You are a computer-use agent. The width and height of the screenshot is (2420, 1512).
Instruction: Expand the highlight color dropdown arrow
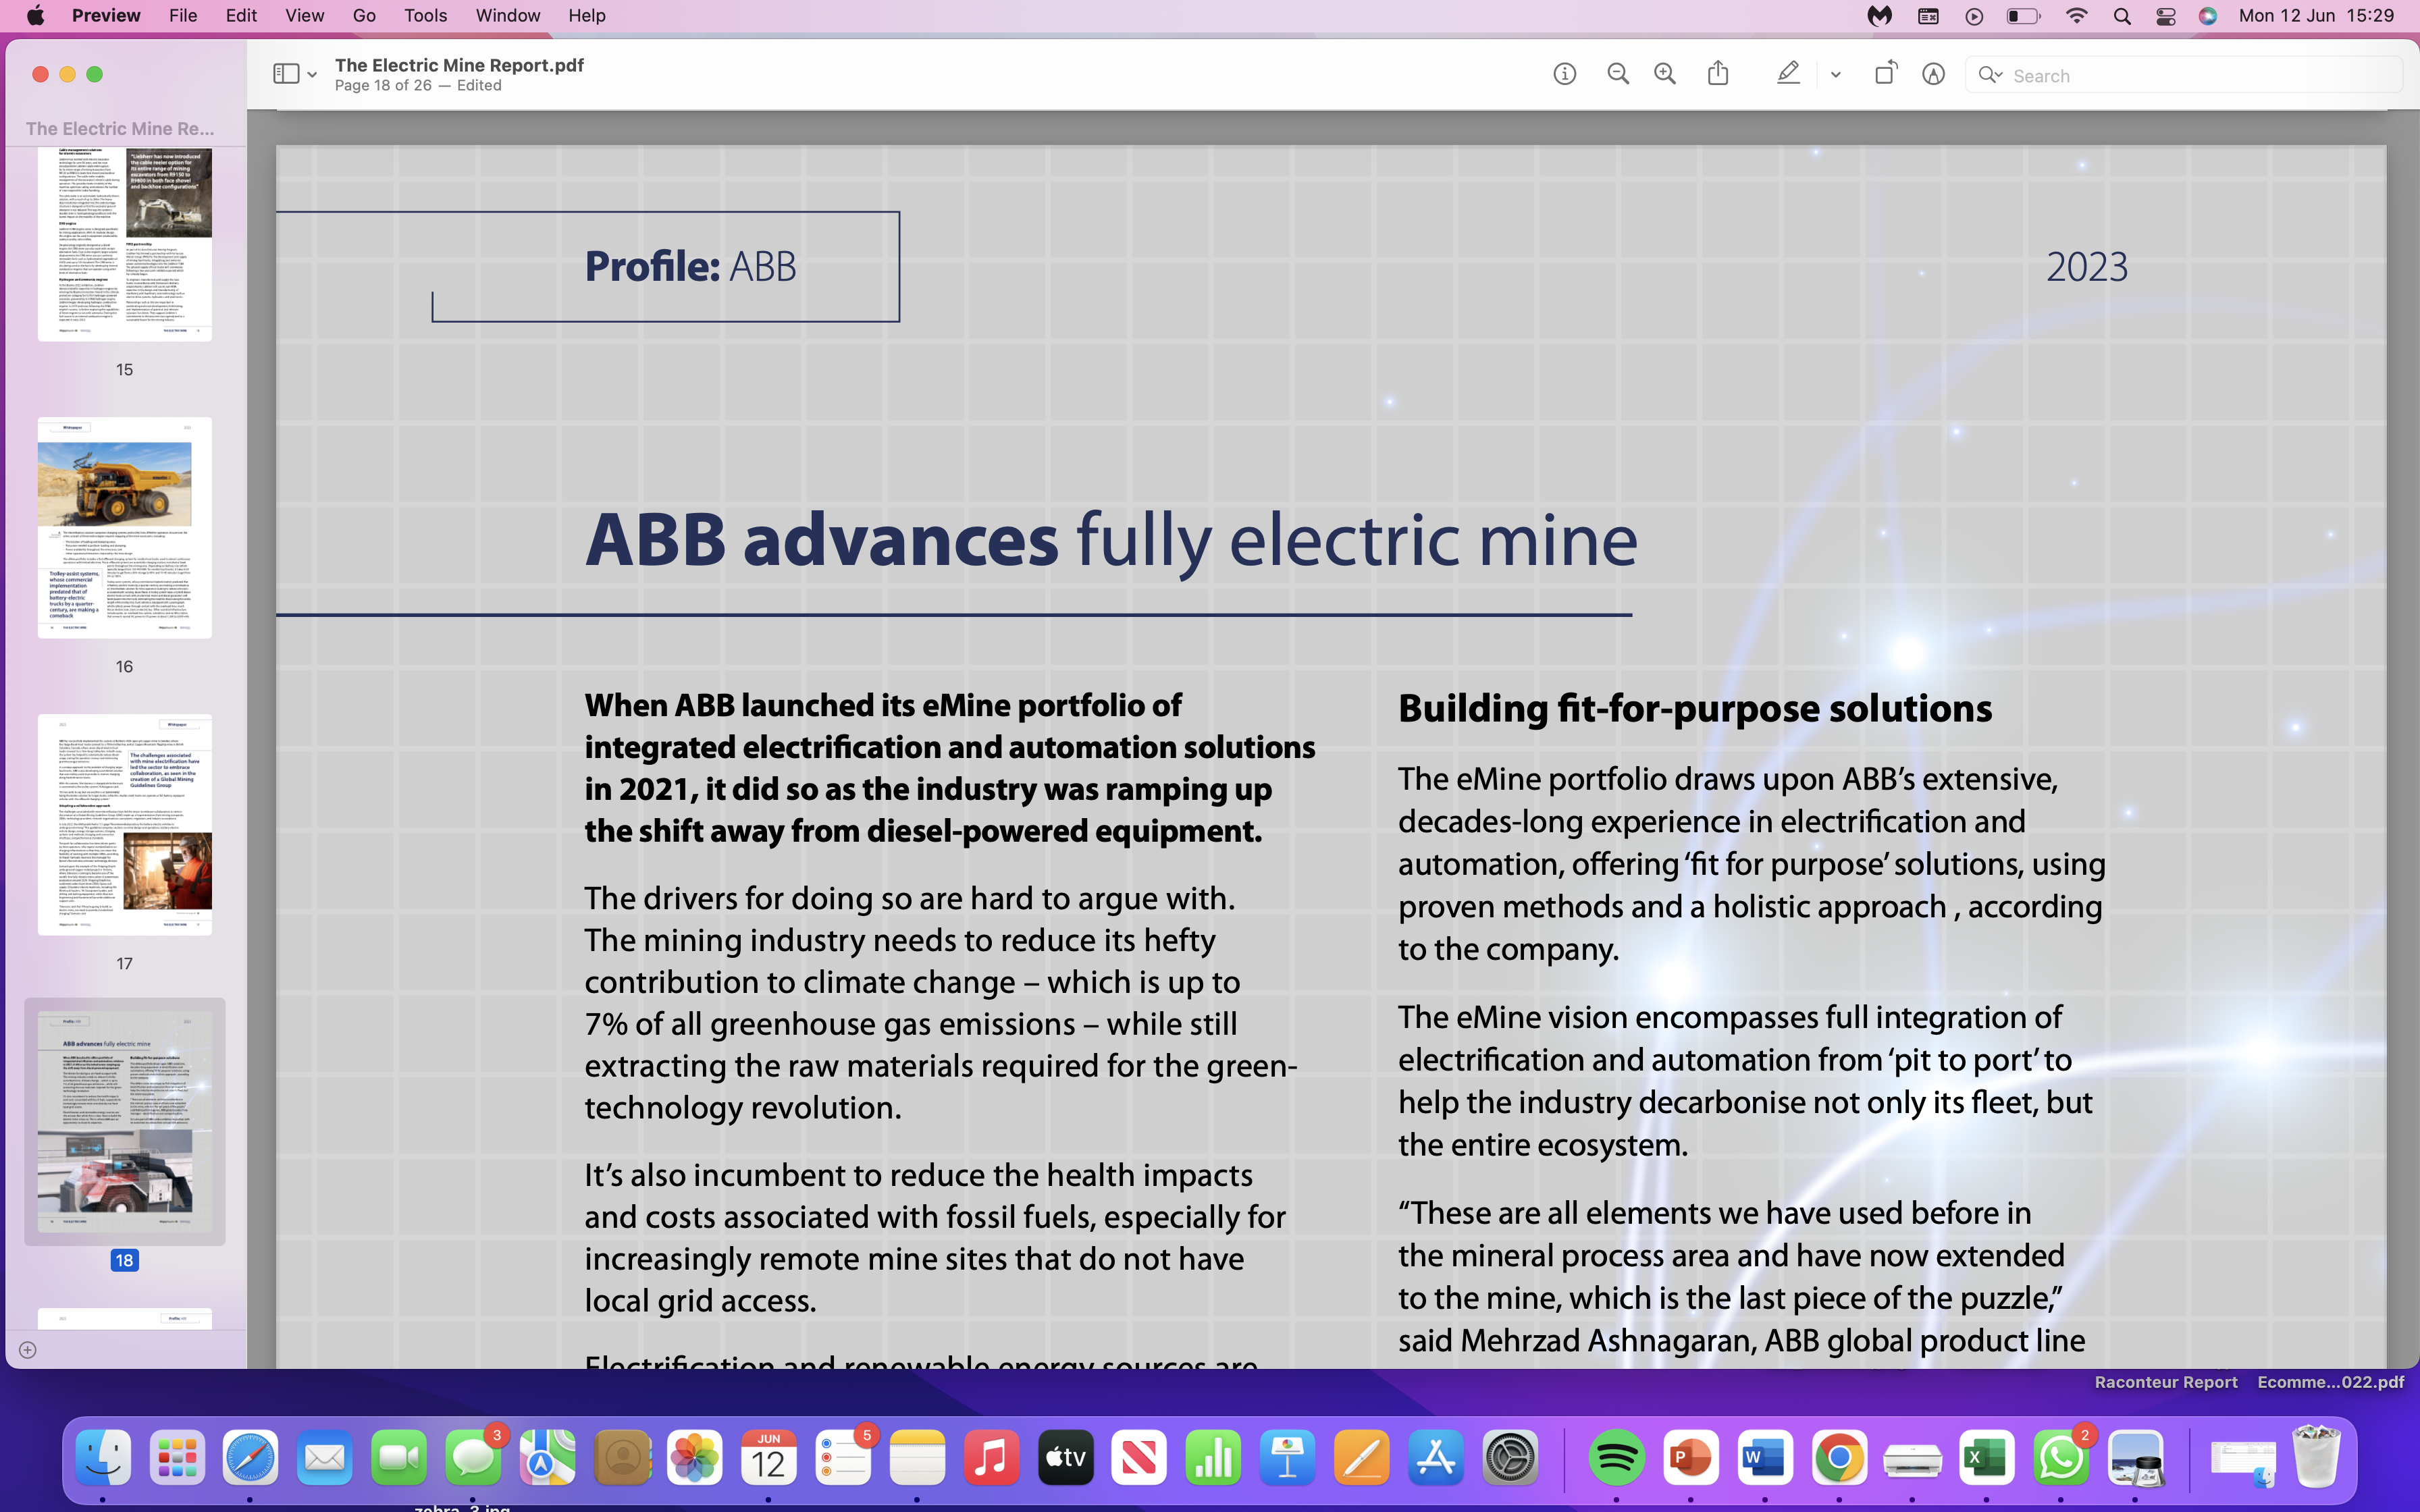point(1836,75)
